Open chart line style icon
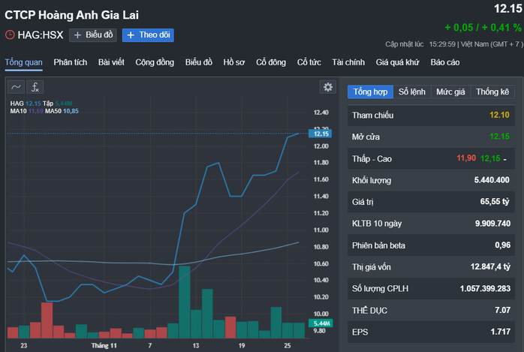Screen dimensions: 524x352 coord(16,88)
